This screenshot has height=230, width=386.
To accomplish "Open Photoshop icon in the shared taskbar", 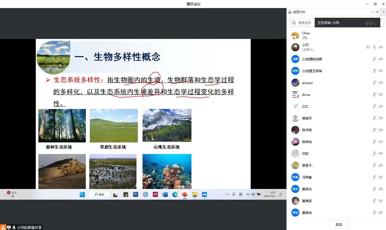I will pos(136,195).
